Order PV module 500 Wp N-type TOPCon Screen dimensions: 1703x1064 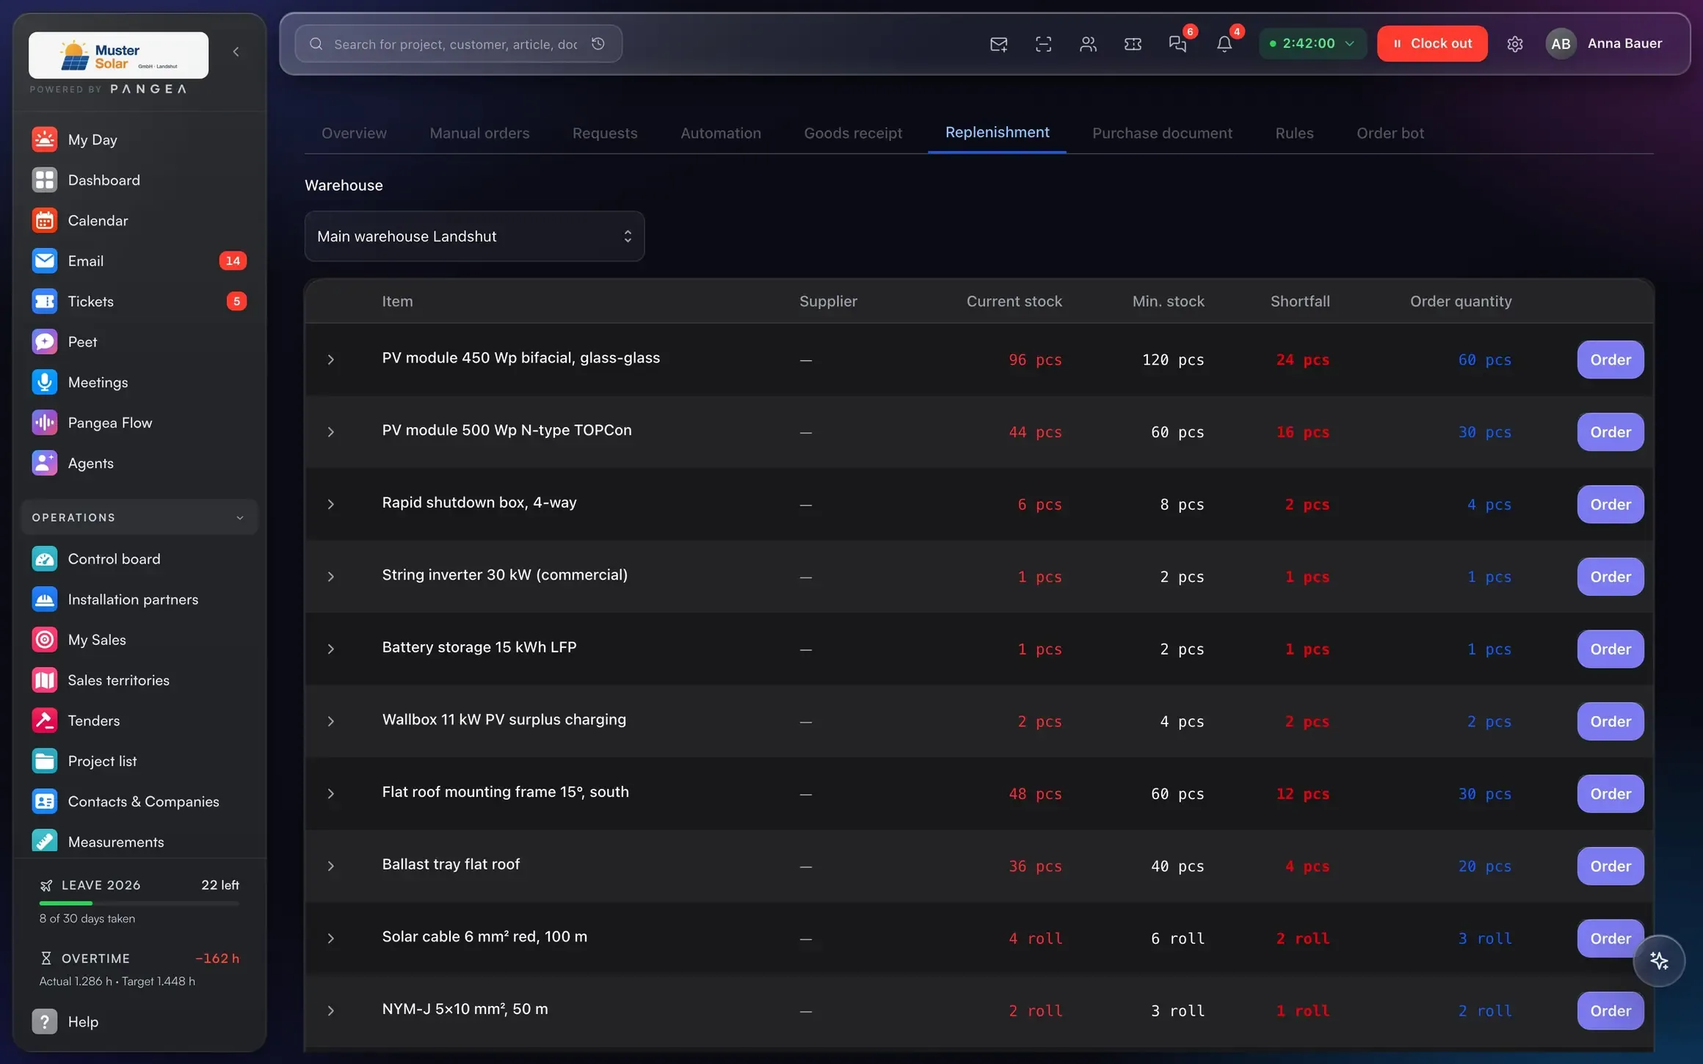1611,432
